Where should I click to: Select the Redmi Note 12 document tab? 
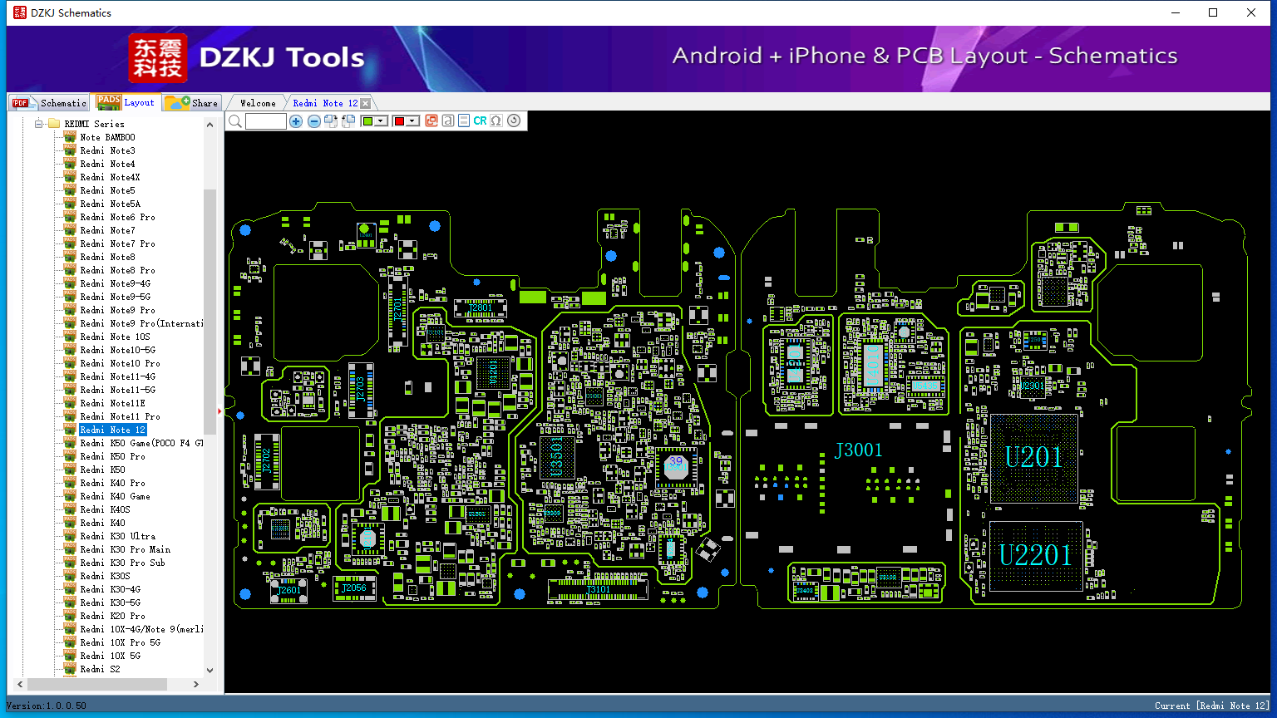point(325,103)
